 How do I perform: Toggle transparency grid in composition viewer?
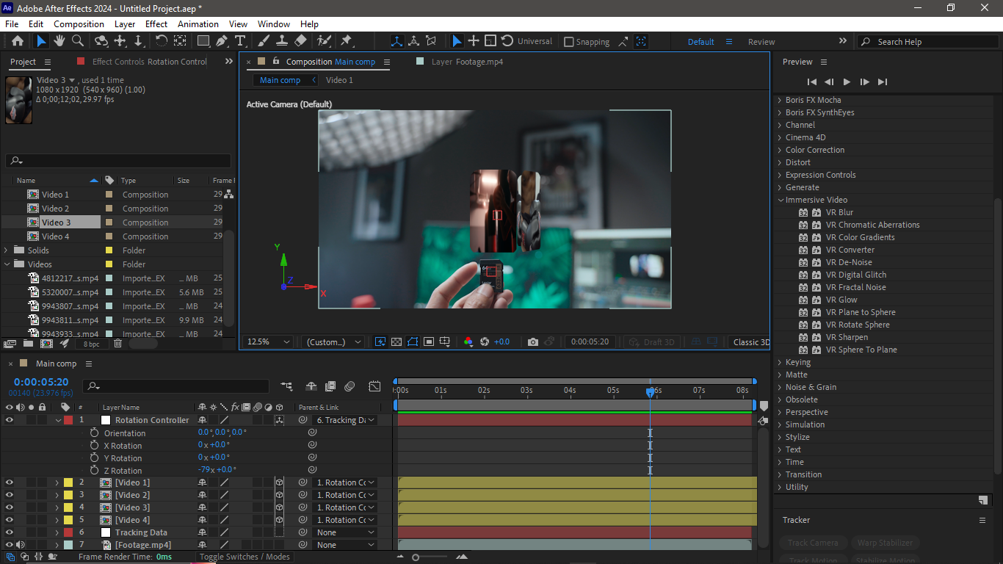[397, 342]
